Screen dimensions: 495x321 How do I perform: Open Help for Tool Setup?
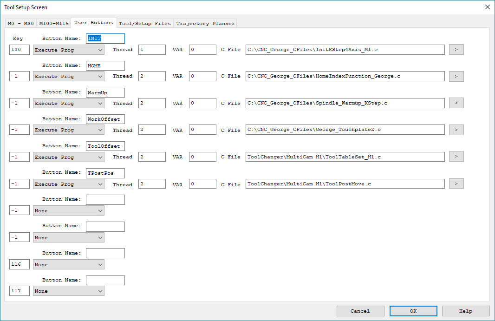[465, 311]
